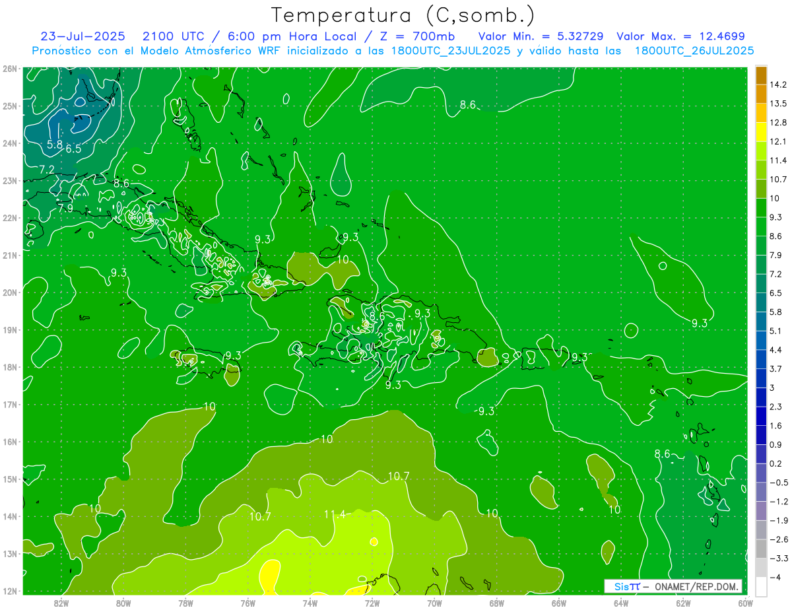
Task: Click the '24N' latitude axis label
Action: click(10, 143)
